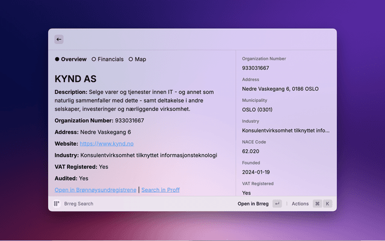The image size is (385, 241).
Task: Click the back arrow icon
Action: 59,39
